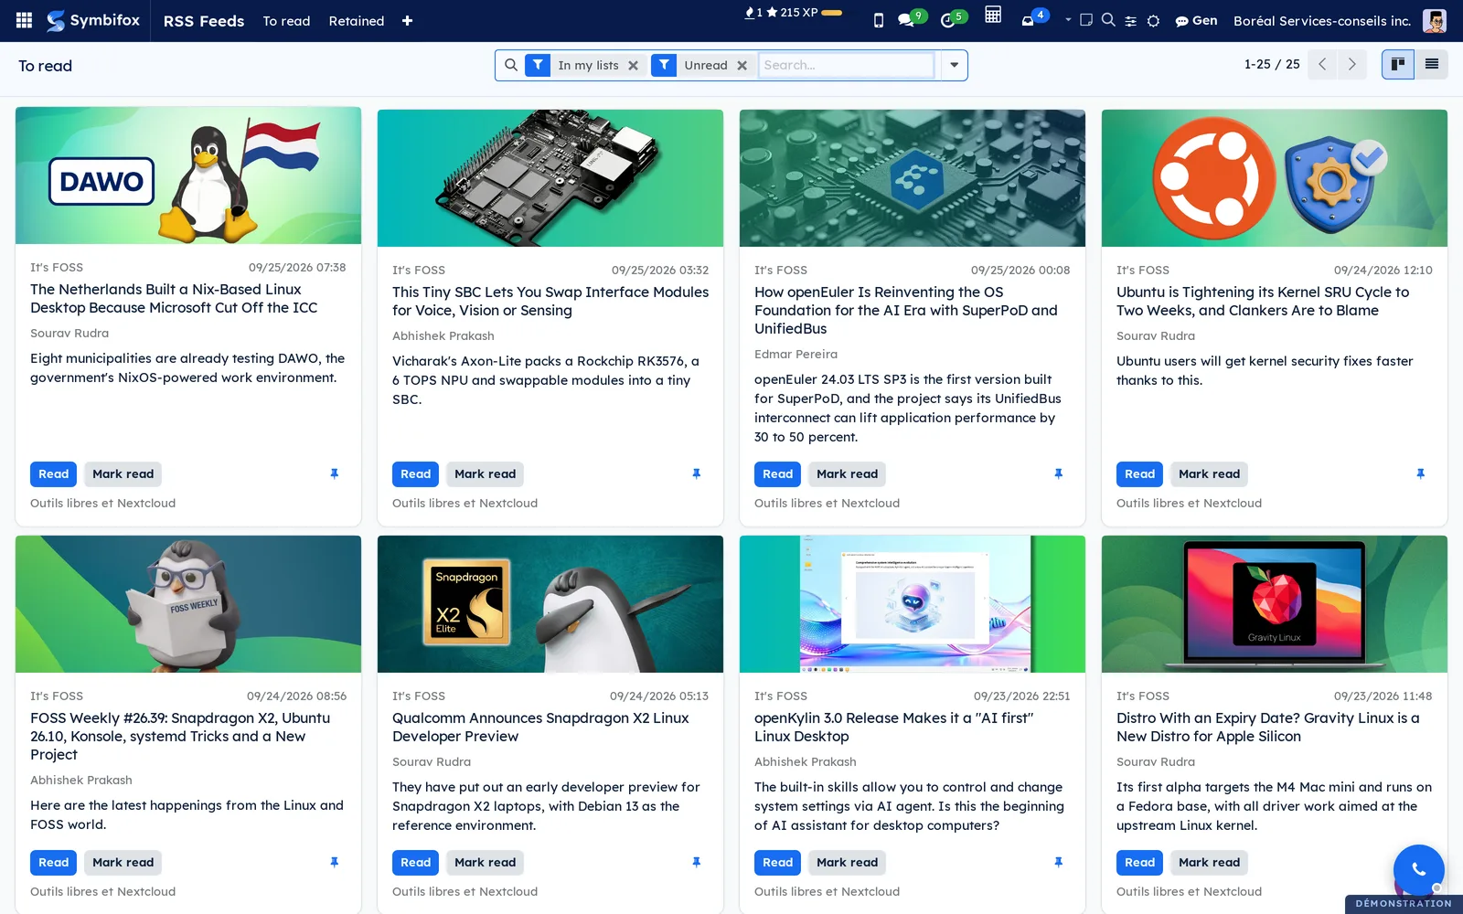This screenshot has height=914, width=1463.
Task: Open the sliders settings icon in navbar
Action: point(1131,21)
